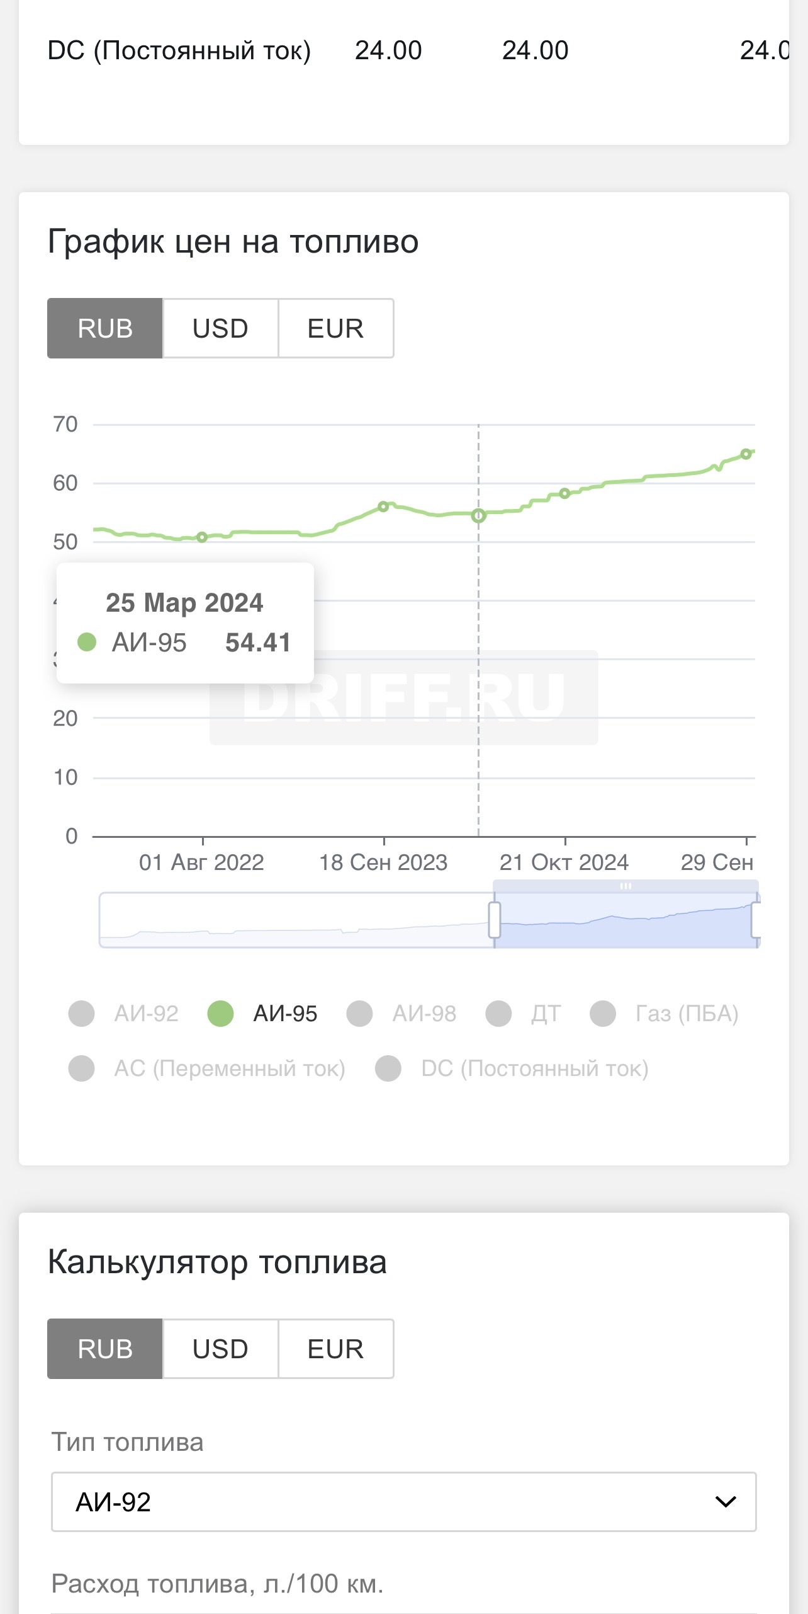The image size is (808, 1614).
Task: Click the 25 Мар 2024 data point
Action: point(478,515)
